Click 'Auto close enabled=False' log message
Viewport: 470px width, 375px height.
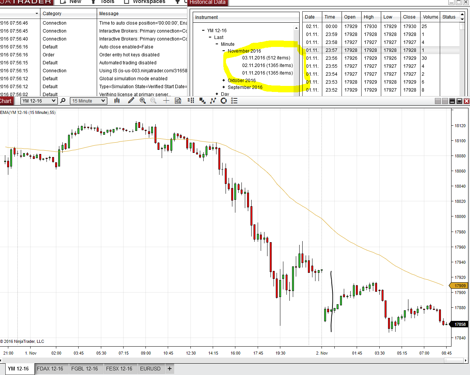[126, 47]
